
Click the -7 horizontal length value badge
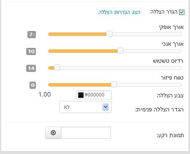(x=32, y=35)
